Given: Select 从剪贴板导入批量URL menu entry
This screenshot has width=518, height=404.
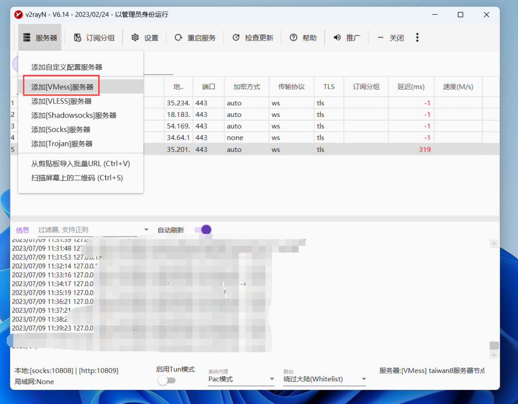Looking at the screenshot, I should point(80,164).
